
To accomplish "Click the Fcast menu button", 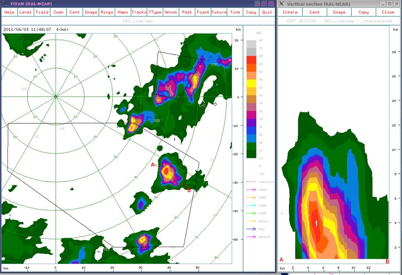I will pyautogui.click(x=203, y=12).
